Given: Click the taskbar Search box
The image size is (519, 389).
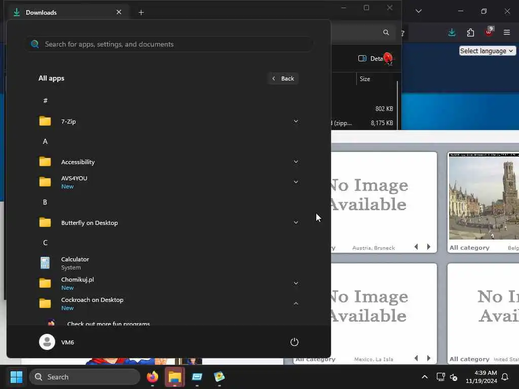Looking at the screenshot, I should coord(85,377).
